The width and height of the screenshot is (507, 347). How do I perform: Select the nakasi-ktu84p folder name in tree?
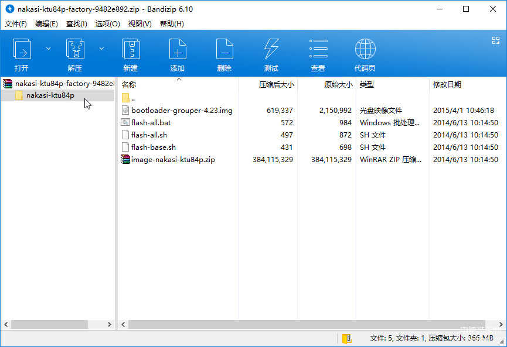click(x=50, y=95)
